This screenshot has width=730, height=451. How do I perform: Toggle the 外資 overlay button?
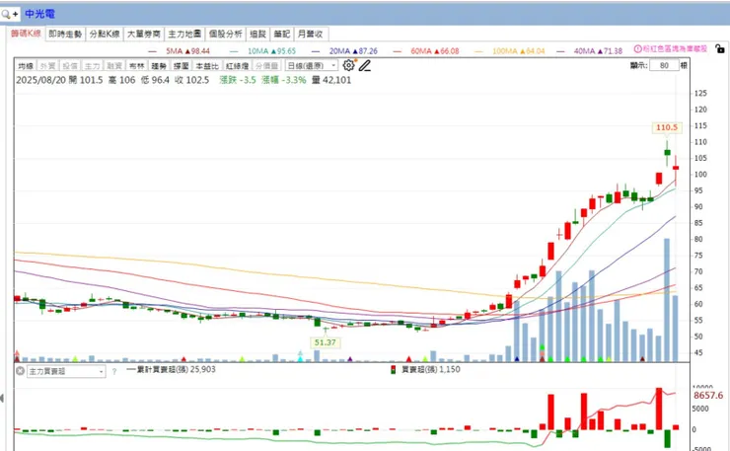pyautogui.click(x=47, y=66)
